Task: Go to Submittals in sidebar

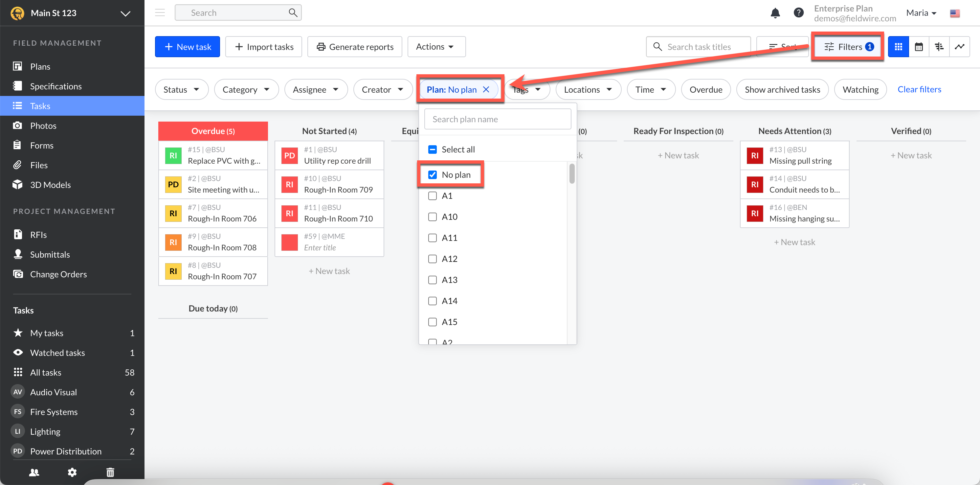Action: point(50,254)
